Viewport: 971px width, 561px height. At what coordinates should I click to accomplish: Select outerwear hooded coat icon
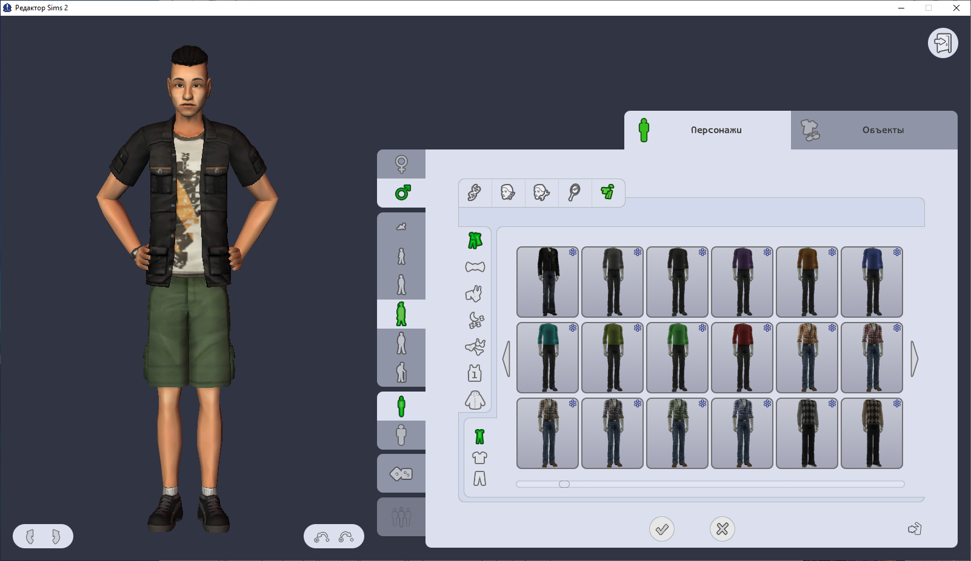(475, 400)
